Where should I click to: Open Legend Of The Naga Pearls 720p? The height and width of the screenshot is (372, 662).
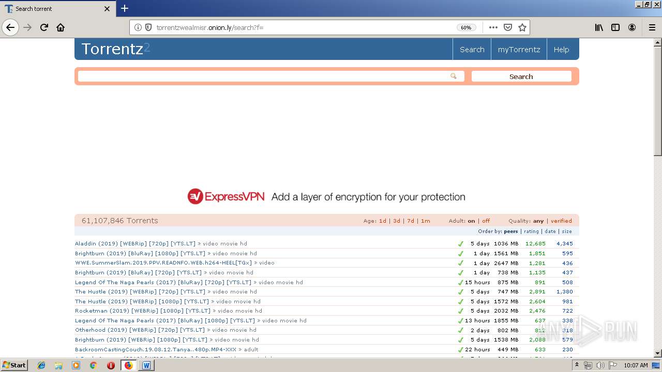(x=163, y=282)
